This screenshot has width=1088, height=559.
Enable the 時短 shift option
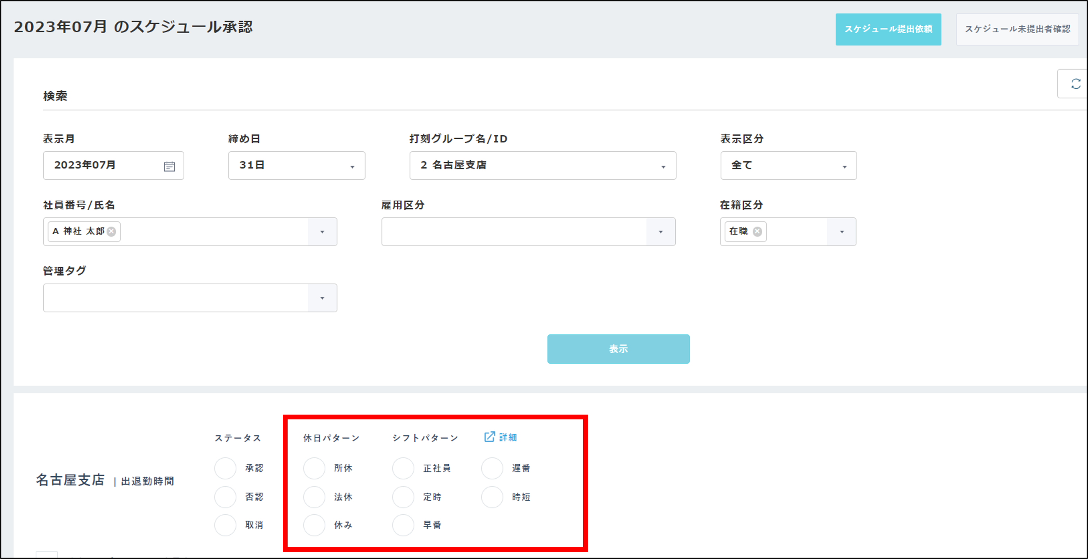pyautogui.click(x=492, y=497)
